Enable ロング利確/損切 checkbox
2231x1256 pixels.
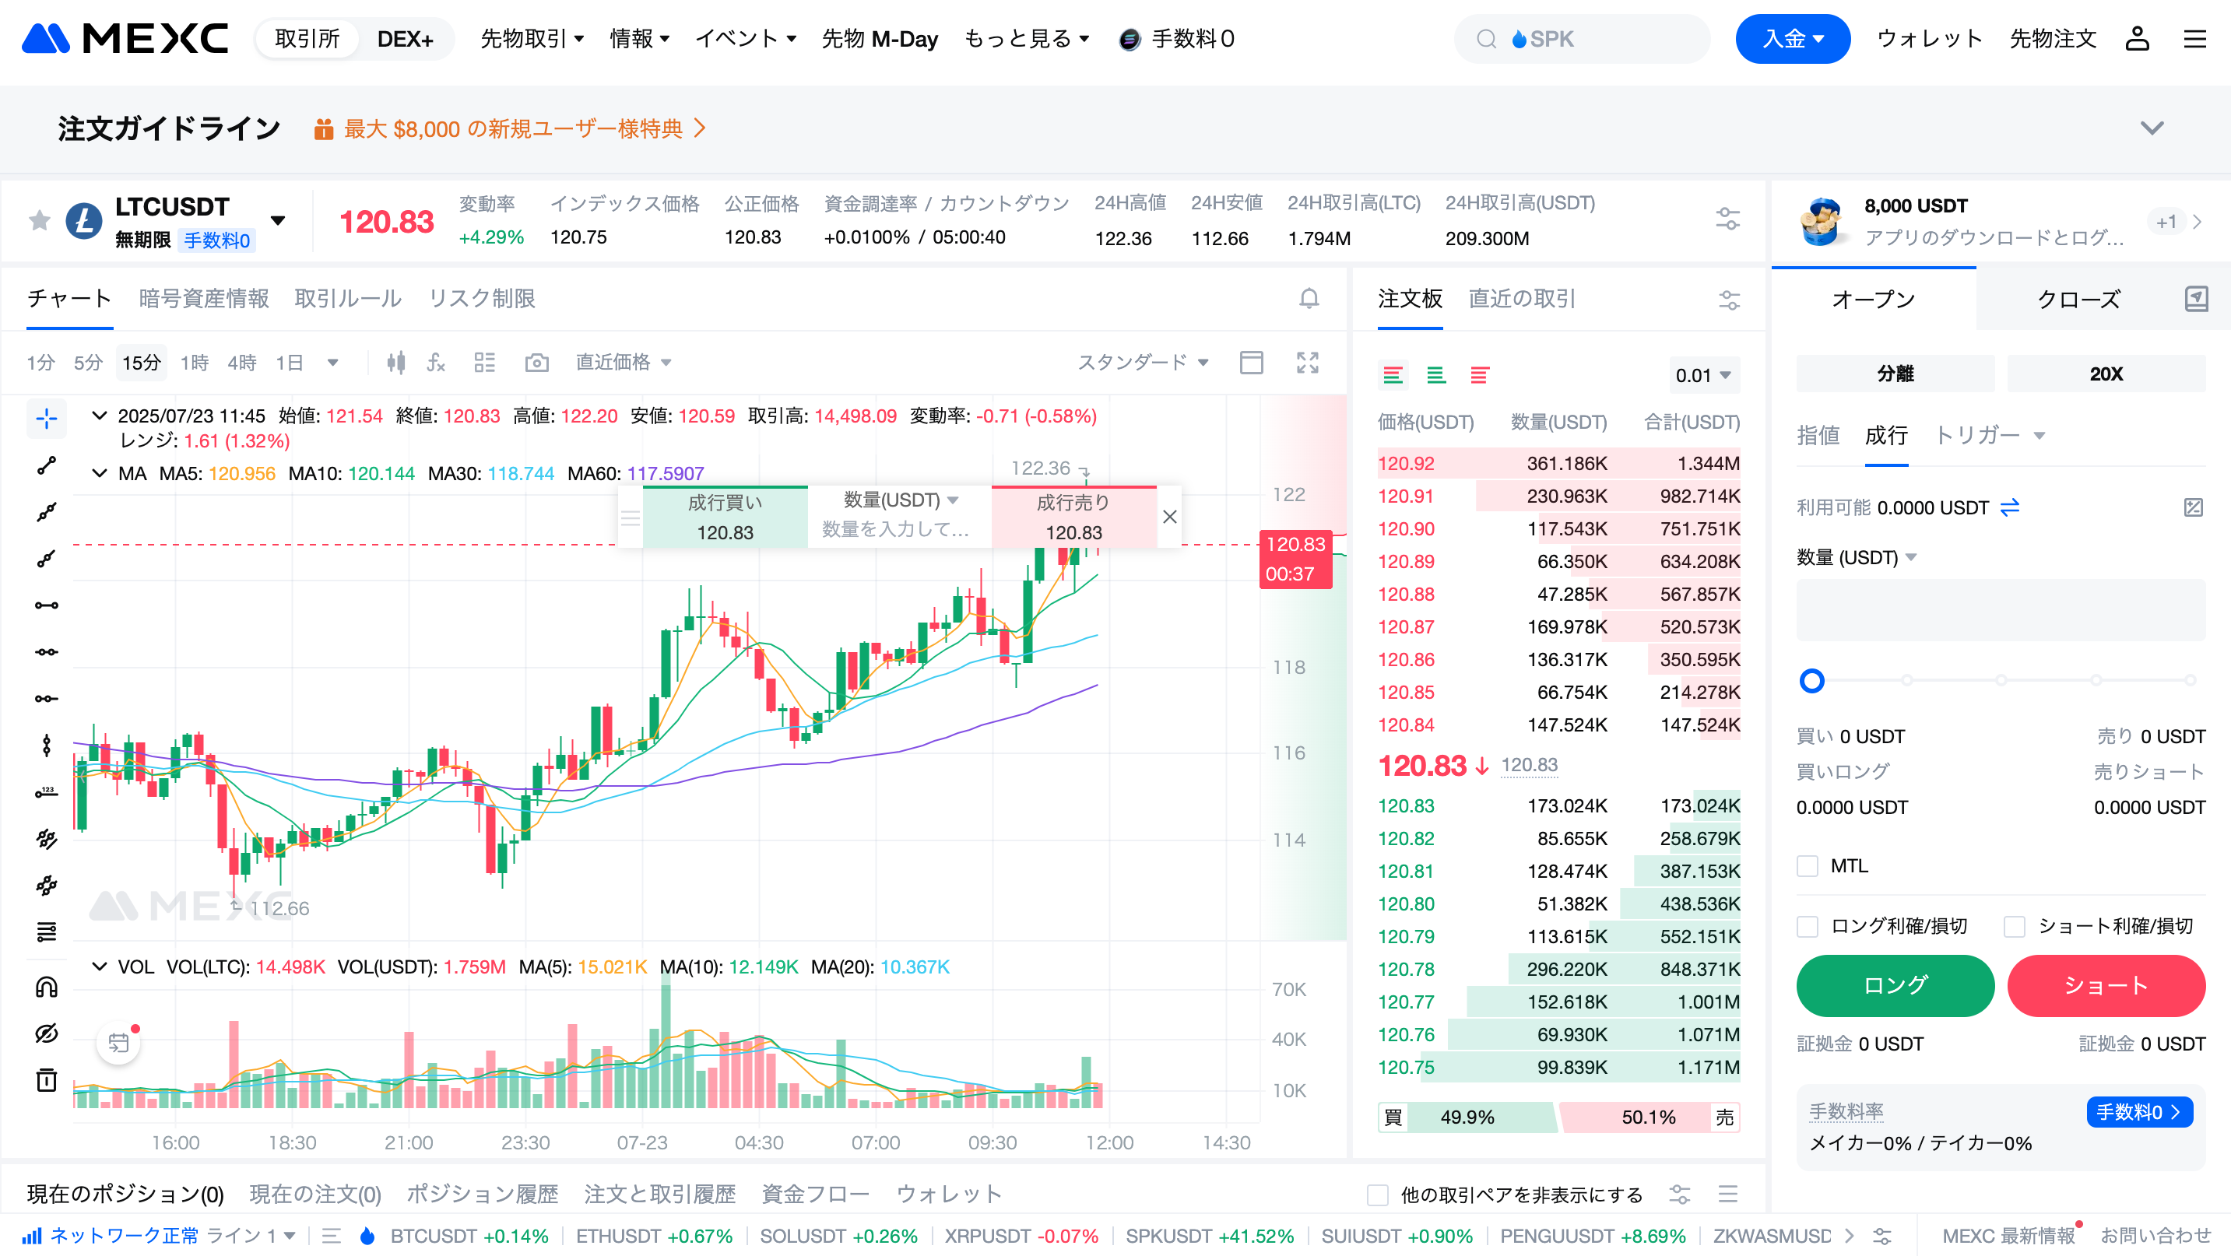[1808, 926]
